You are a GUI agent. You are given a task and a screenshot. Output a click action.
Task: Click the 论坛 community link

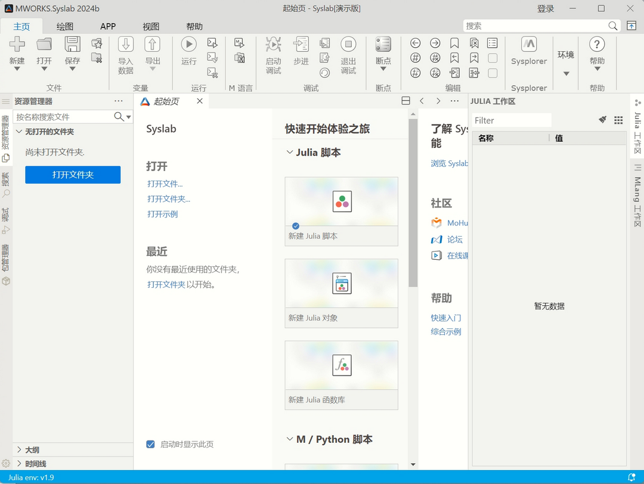pyautogui.click(x=454, y=240)
